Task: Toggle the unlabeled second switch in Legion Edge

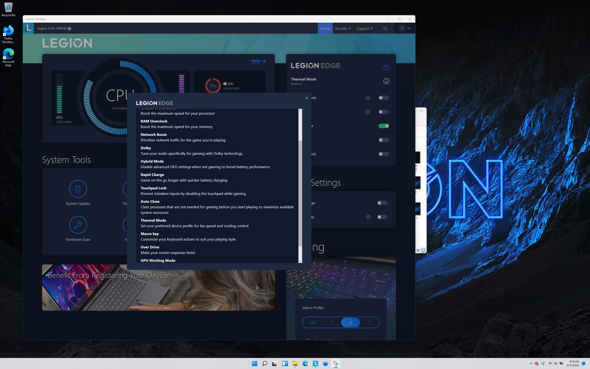Action: tap(383, 112)
